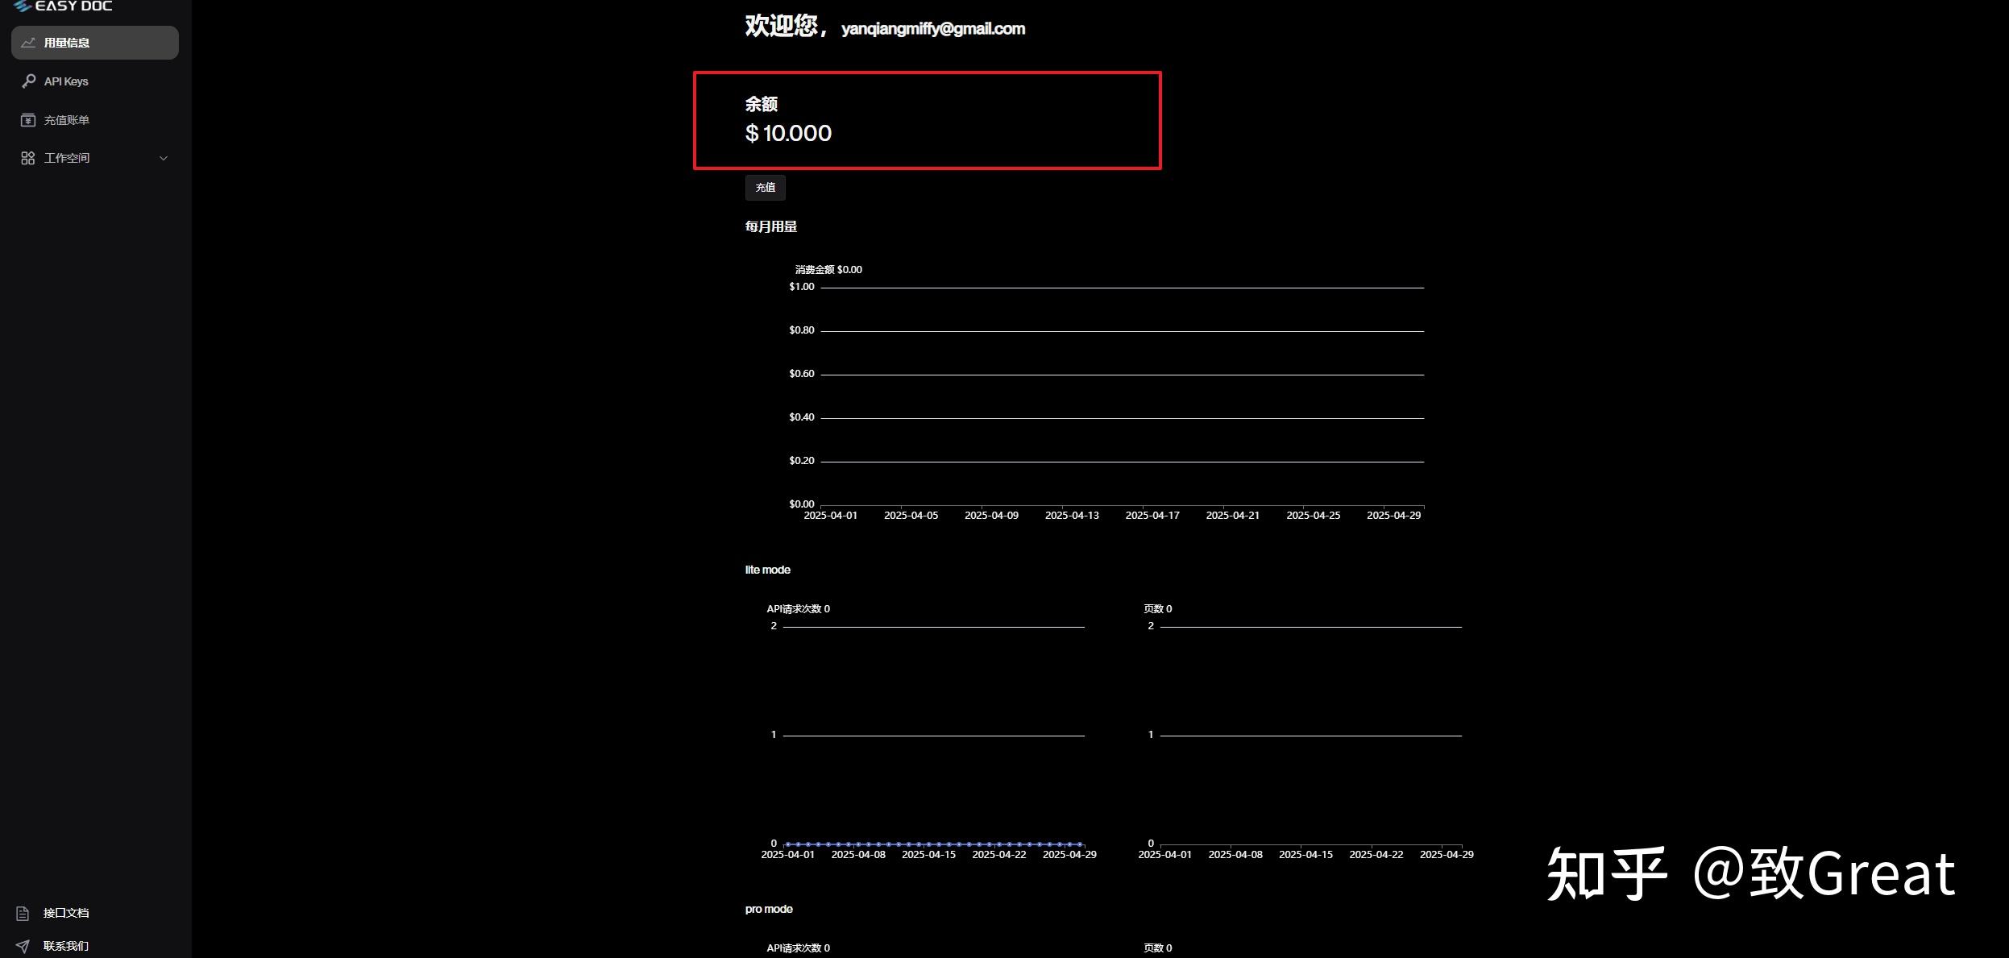Screen dimensions: 2009x958
Task: Open 联系我们 to contact support
Action: click(x=67, y=944)
